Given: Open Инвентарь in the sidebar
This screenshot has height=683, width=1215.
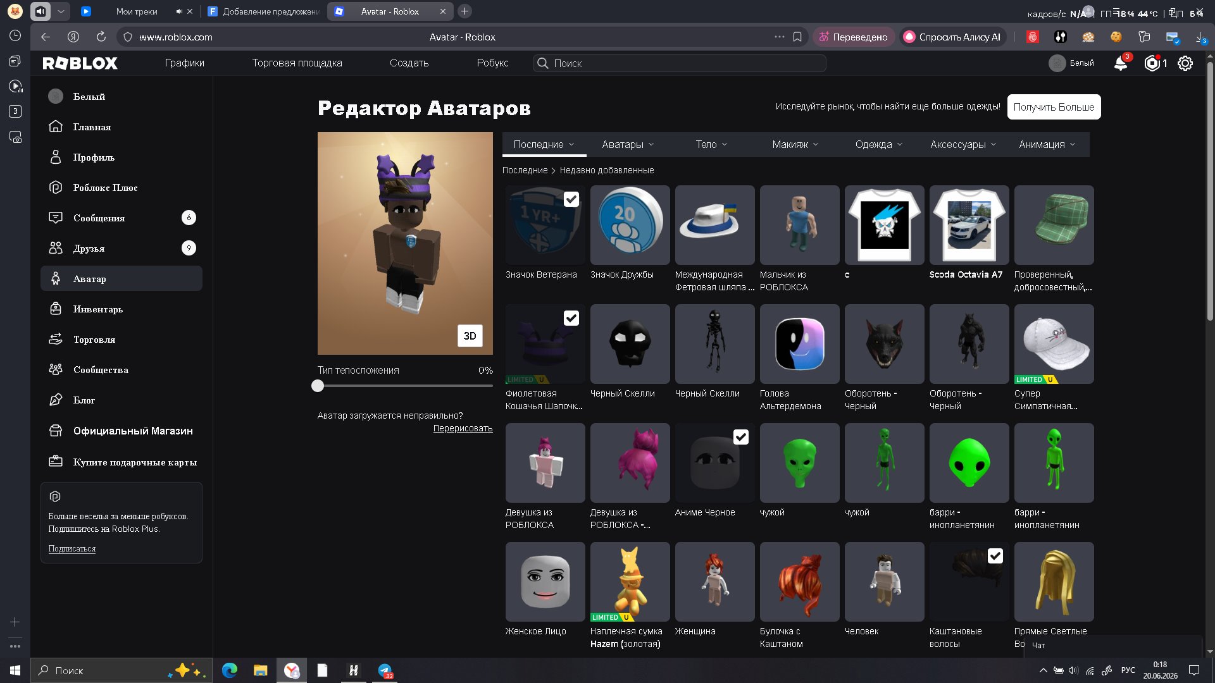Looking at the screenshot, I should pyautogui.click(x=121, y=309).
